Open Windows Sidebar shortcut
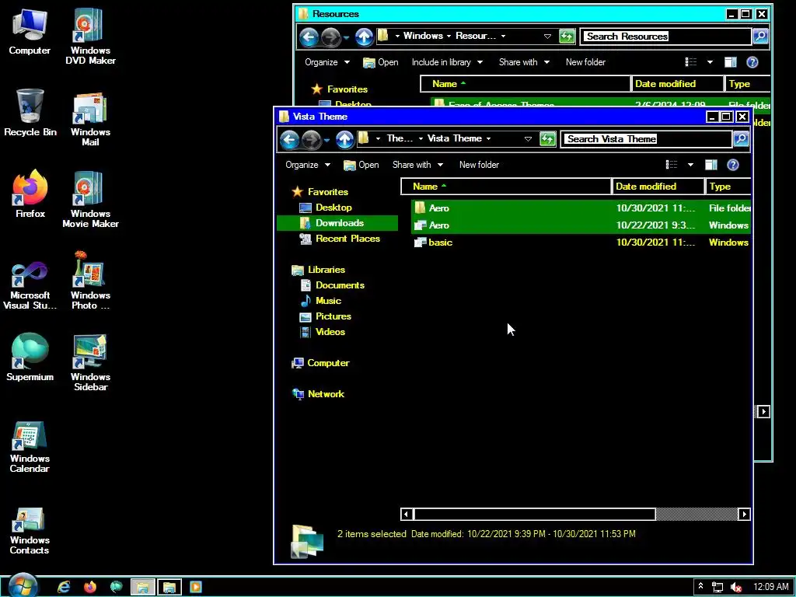The width and height of the screenshot is (796, 597). [90, 362]
